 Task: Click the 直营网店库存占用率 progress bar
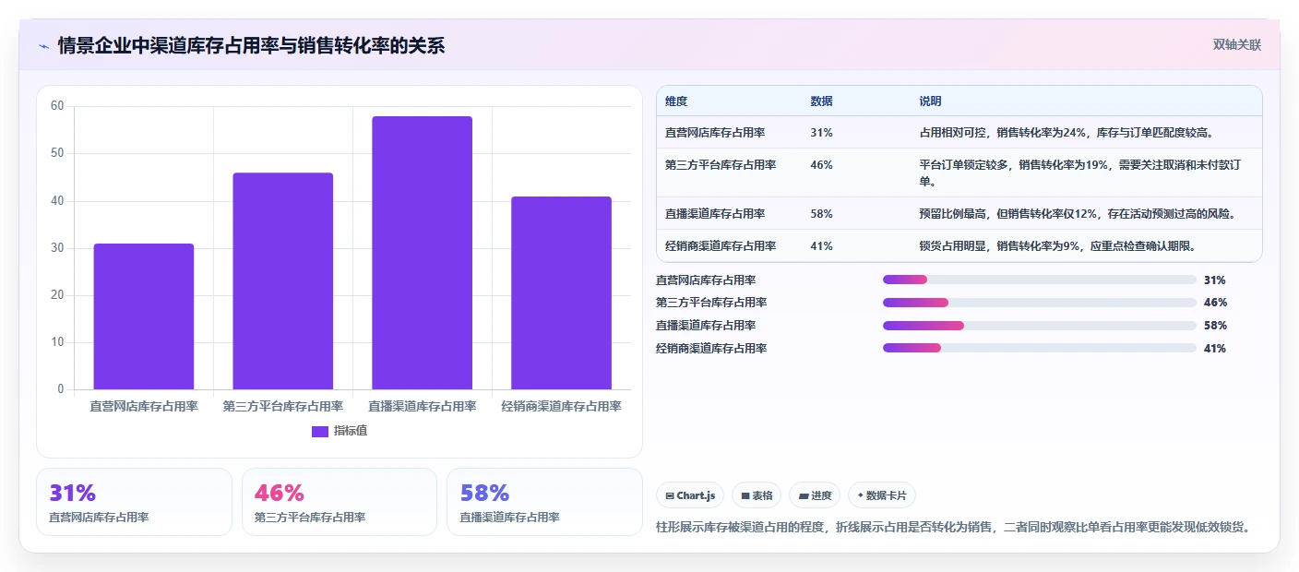pos(1040,280)
